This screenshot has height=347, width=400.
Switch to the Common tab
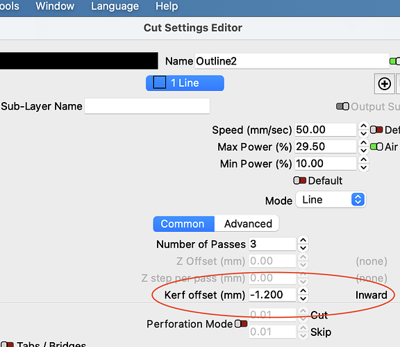point(183,224)
